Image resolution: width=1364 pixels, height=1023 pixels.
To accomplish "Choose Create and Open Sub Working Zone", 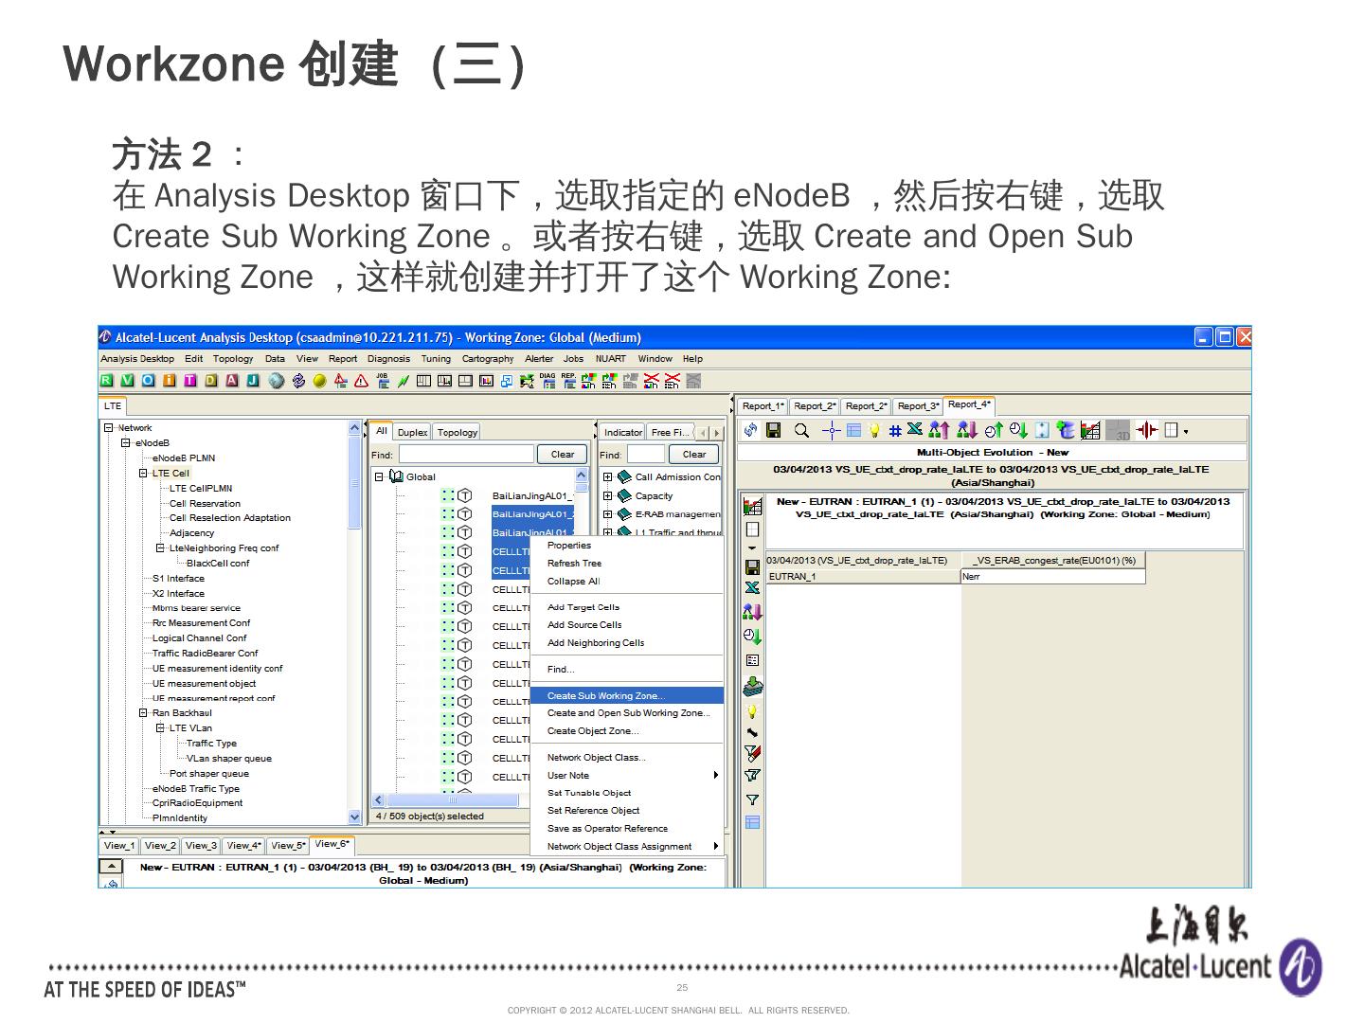I will coord(626,713).
